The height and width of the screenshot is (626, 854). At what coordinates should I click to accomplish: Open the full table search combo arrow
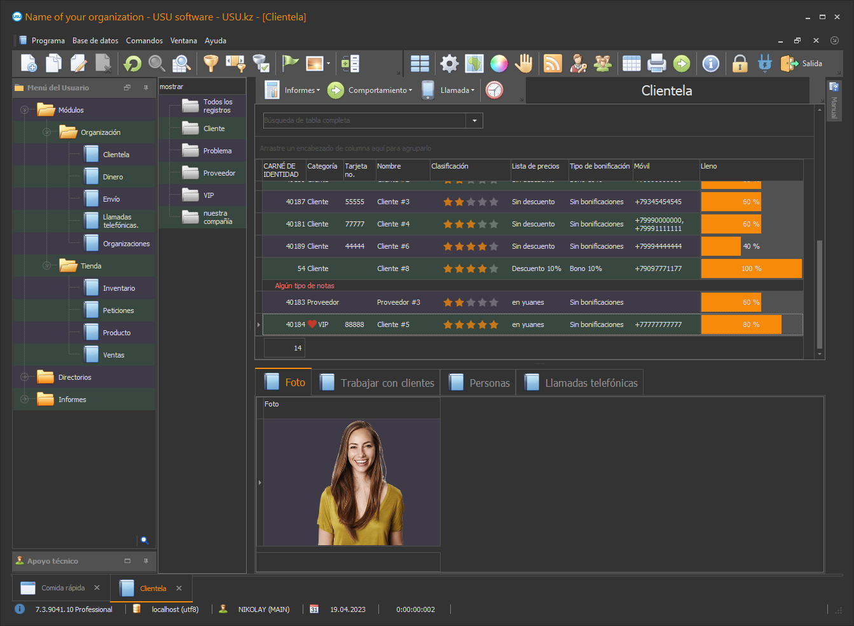pos(474,120)
